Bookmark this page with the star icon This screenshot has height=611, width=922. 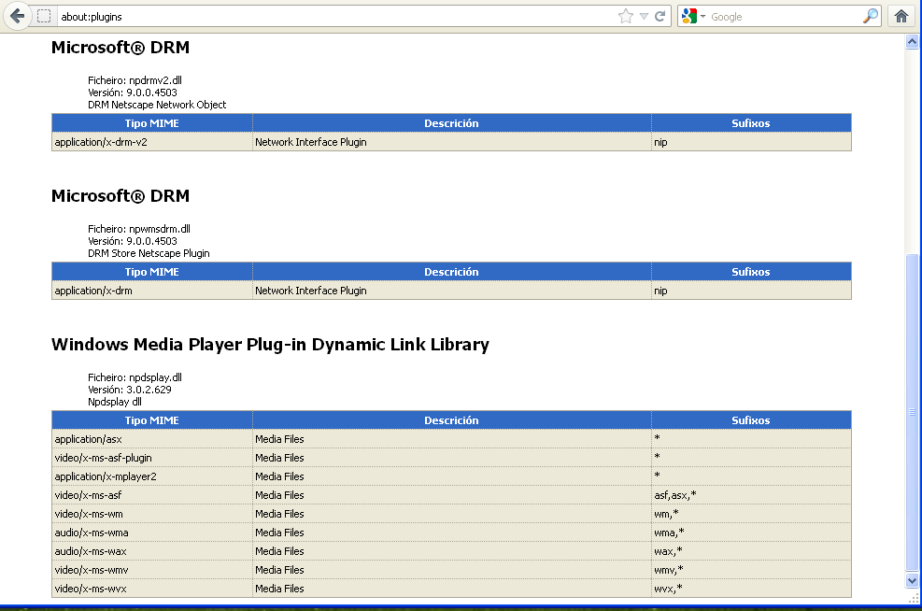click(626, 16)
